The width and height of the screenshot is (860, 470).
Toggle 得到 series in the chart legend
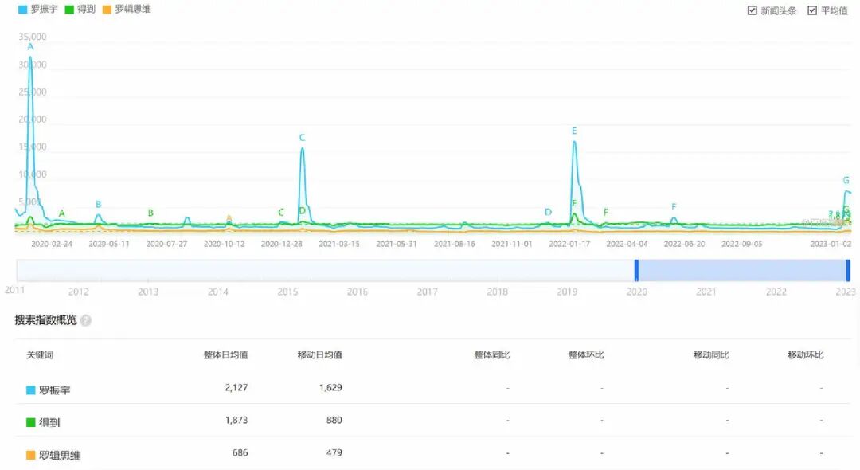[x=80, y=10]
